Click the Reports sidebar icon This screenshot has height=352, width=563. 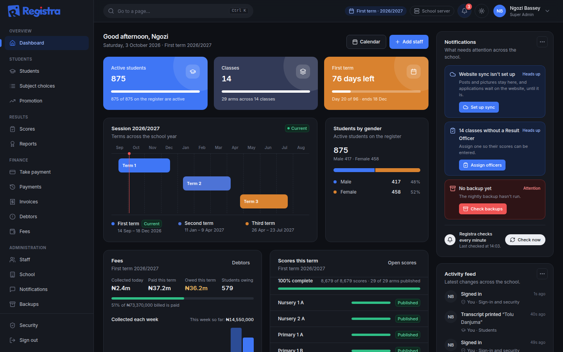point(13,144)
